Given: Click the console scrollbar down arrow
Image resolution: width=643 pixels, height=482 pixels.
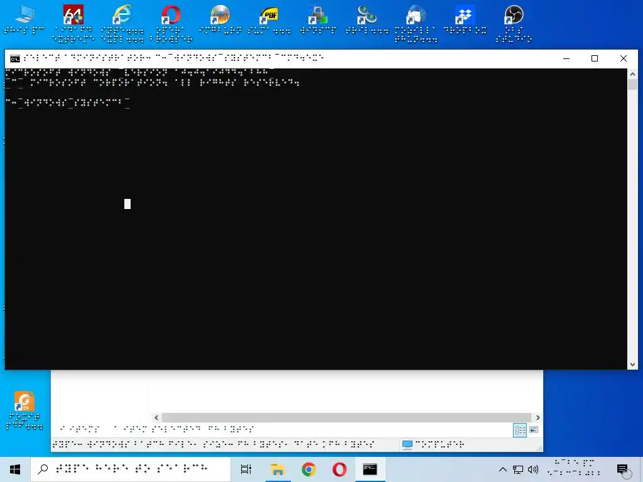Looking at the screenshot, I should pos(632,365).
